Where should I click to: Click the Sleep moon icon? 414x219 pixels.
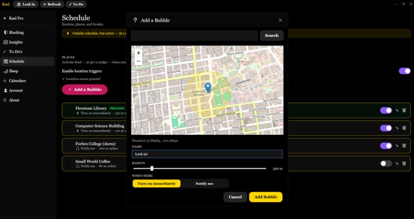tap(6, 71)
